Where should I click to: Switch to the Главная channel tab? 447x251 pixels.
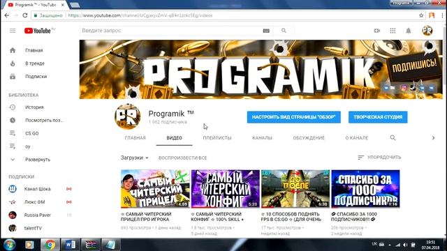[135, 138]
